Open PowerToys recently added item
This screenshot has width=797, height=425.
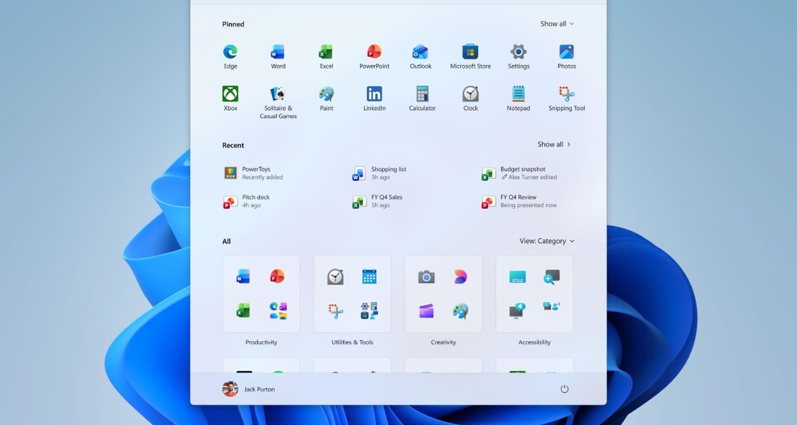click(x=254, y=173)
